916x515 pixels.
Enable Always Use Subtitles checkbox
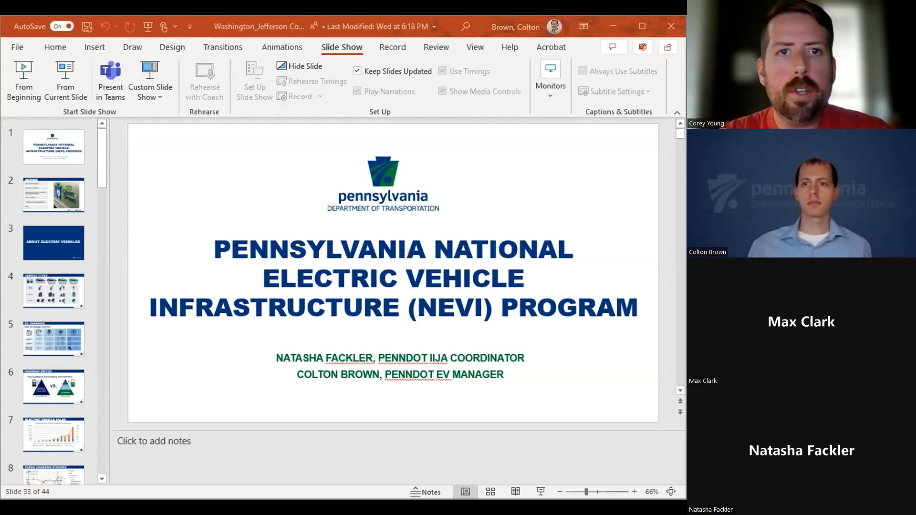click(583, 71)
